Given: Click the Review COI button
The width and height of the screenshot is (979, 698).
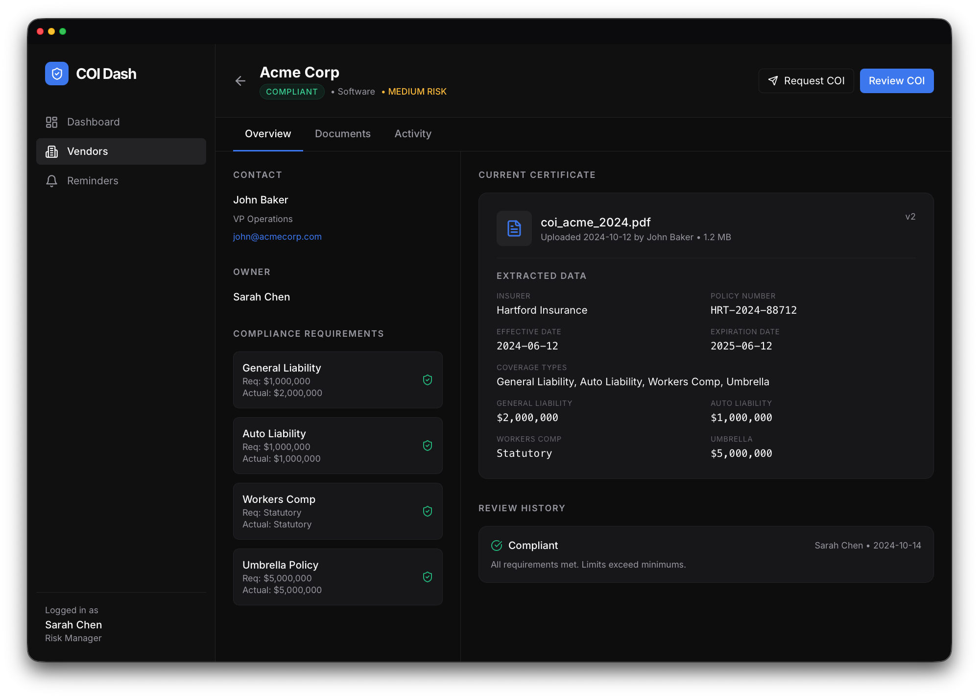Looking at the screenshot, I should tap(896, 80).
